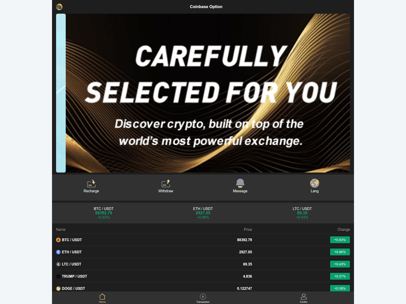The image size is (406, 304).
Task: Open the user avatar in header
Action: (59, 7)
